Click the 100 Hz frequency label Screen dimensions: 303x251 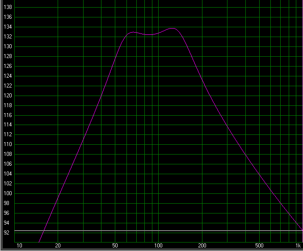pyautogui.click(x=158, y=246)
